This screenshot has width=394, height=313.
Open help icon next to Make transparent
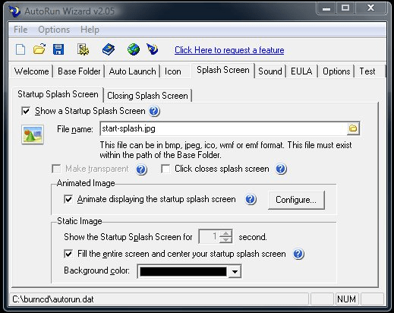141,169
